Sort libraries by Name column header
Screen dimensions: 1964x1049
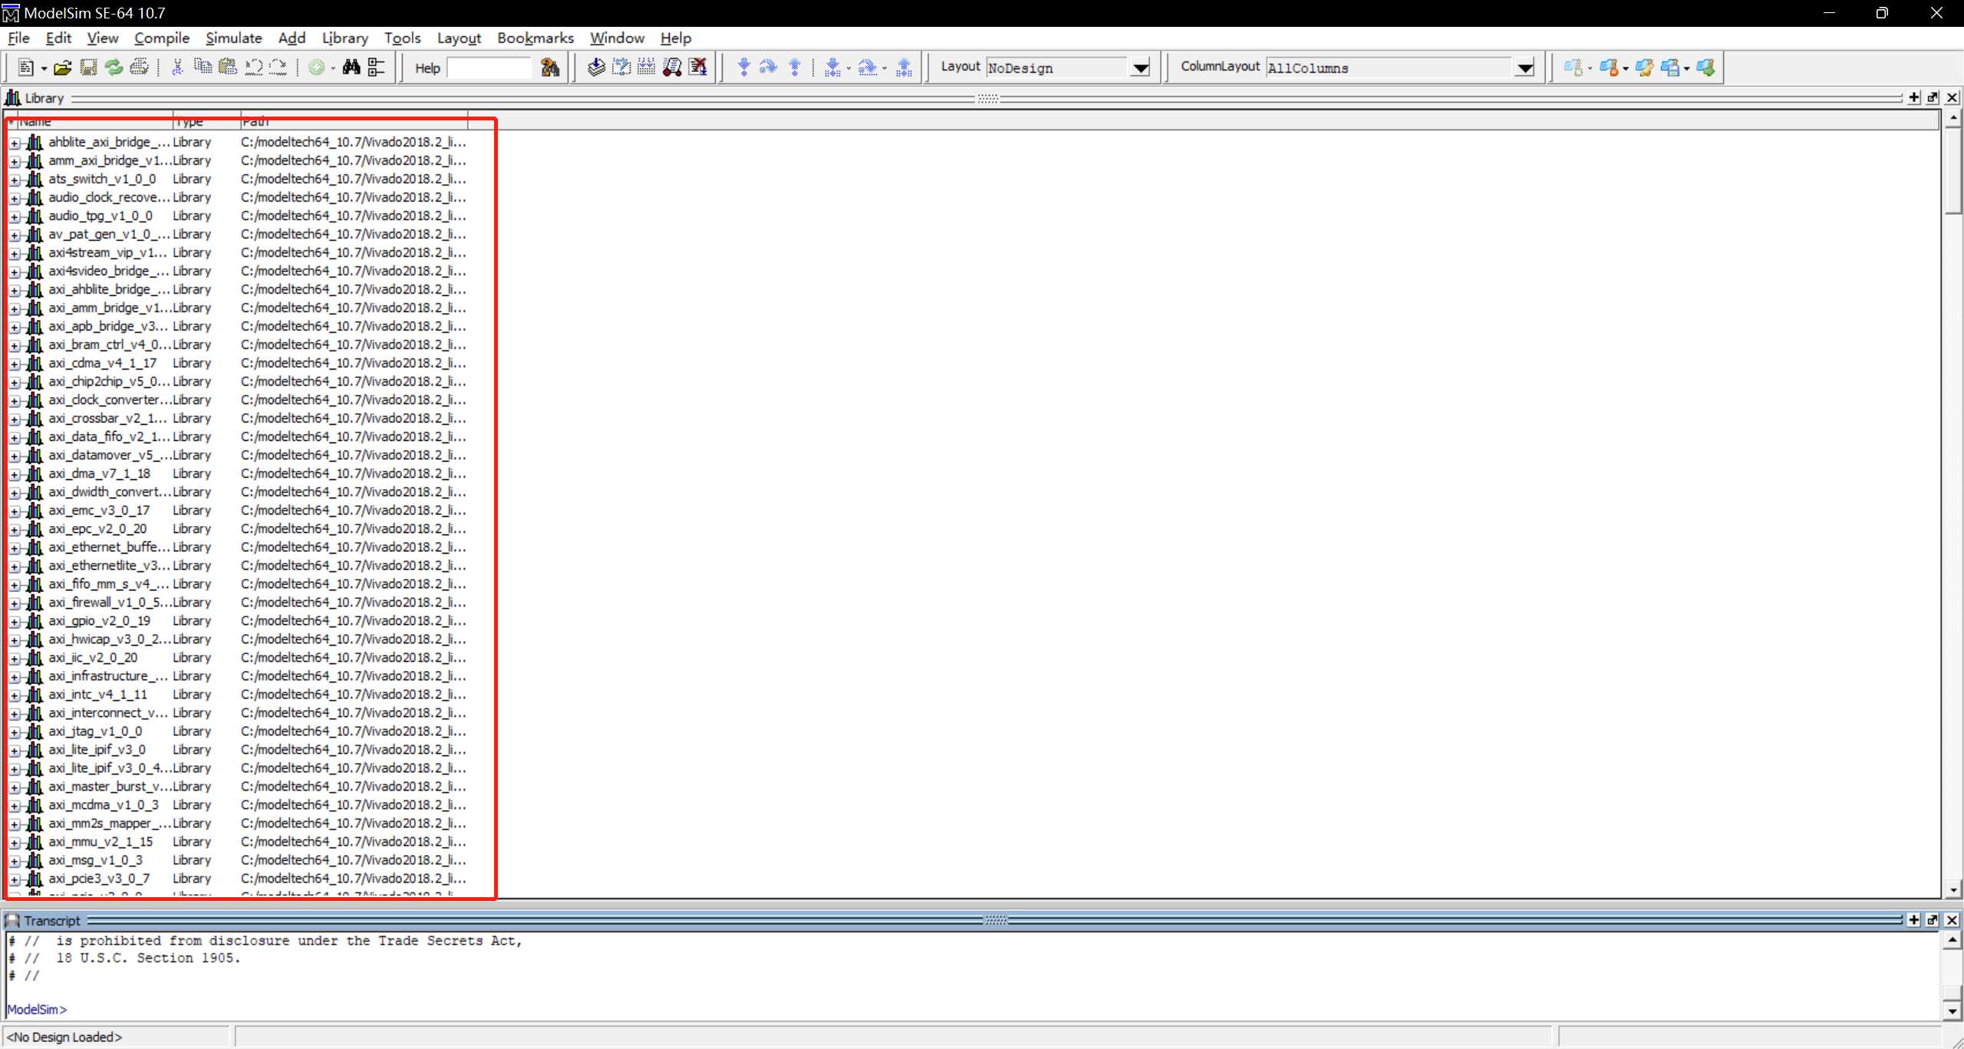click(92, 121)
